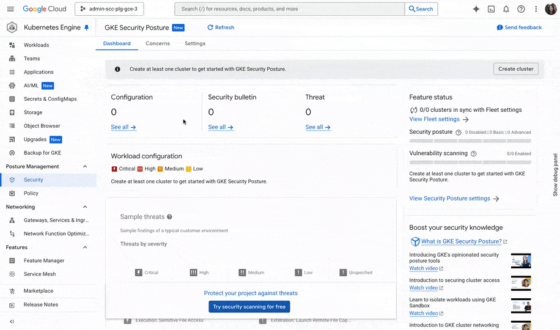Collapse the Posture Management section

tap(85, 166)
